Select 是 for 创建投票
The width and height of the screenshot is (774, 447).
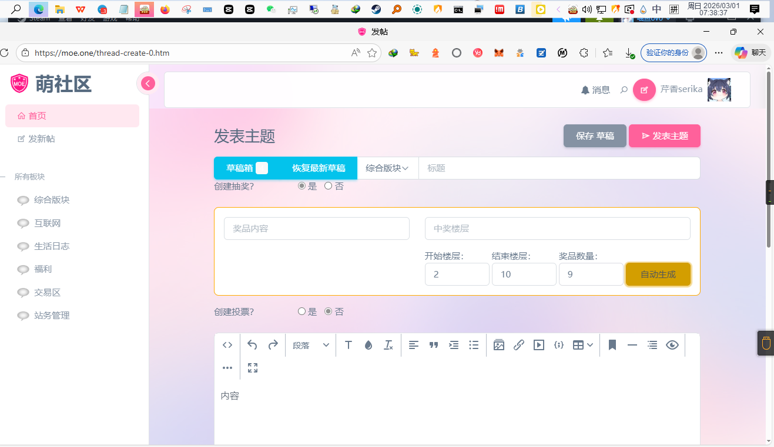[x=302, y=311]
